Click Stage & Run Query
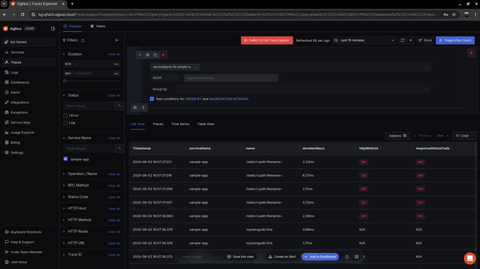The height and width of the screenshot is (269, 480). coord(455,40)
